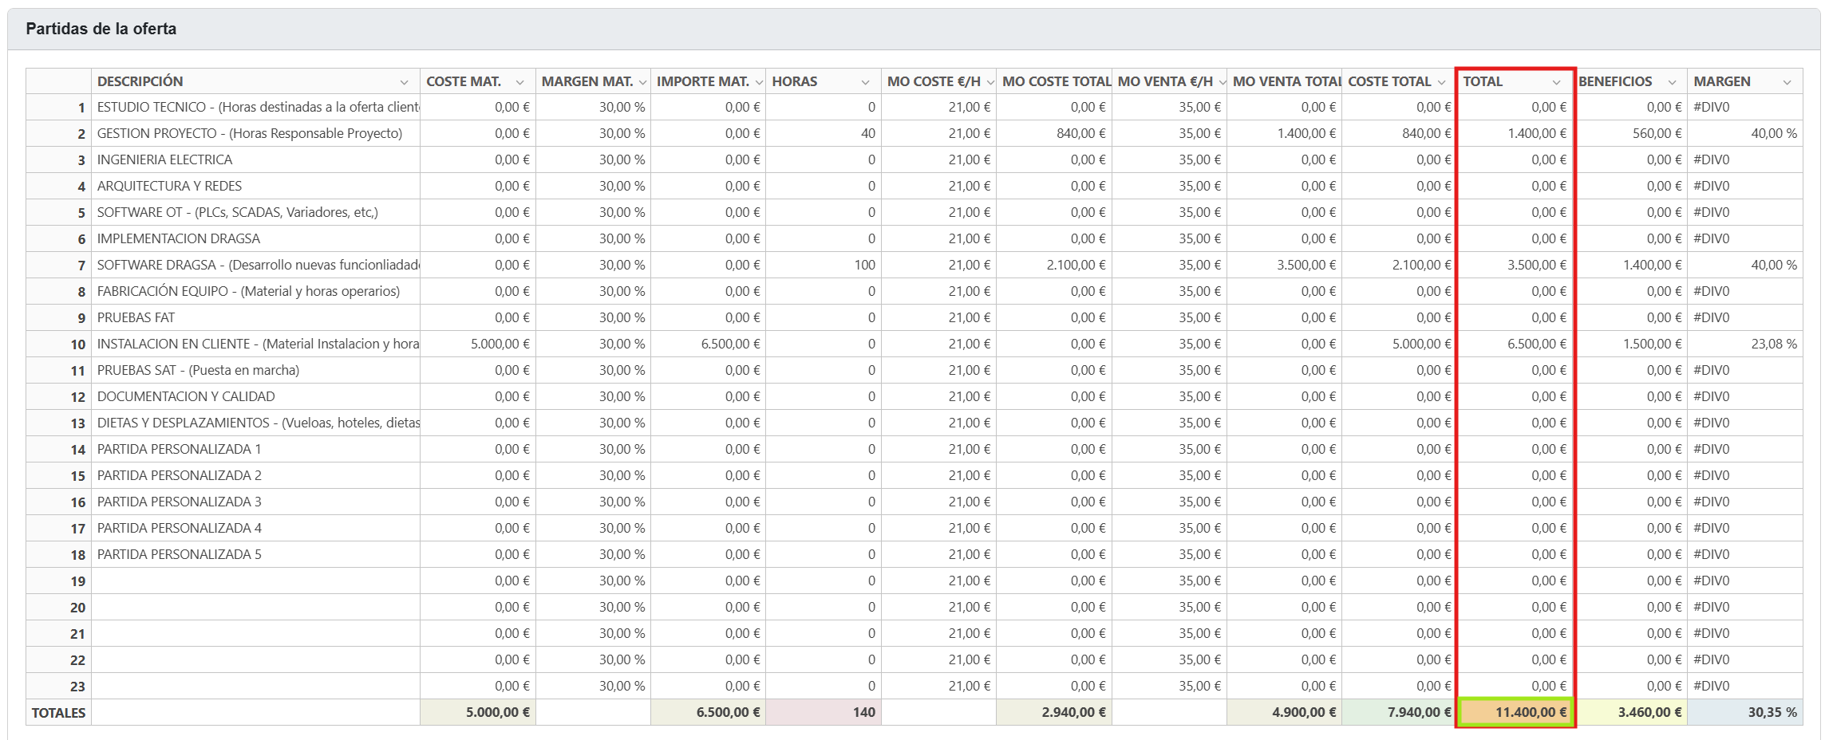Expand the MARGEN MAT. column filter arrow
The image size is (1825, 740).
[642, 82]
